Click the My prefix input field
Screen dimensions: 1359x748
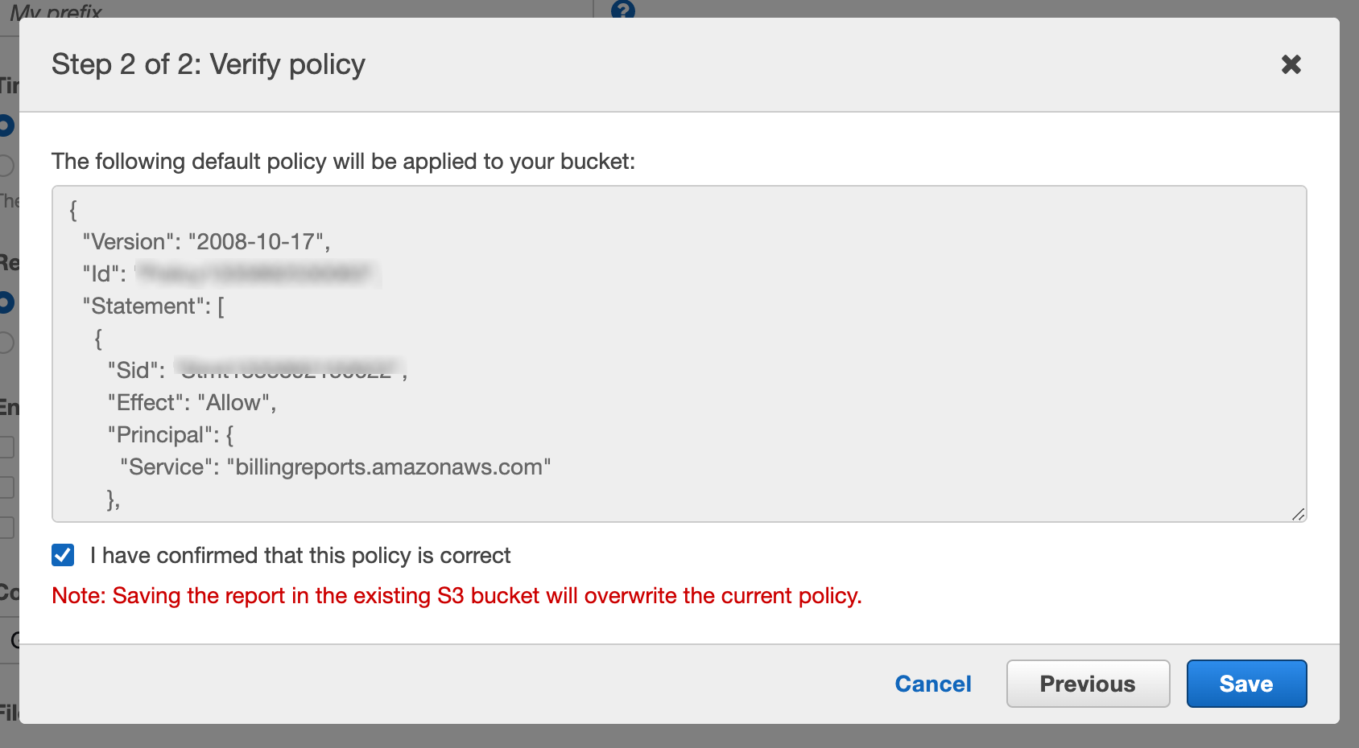[x=56, y=12]
